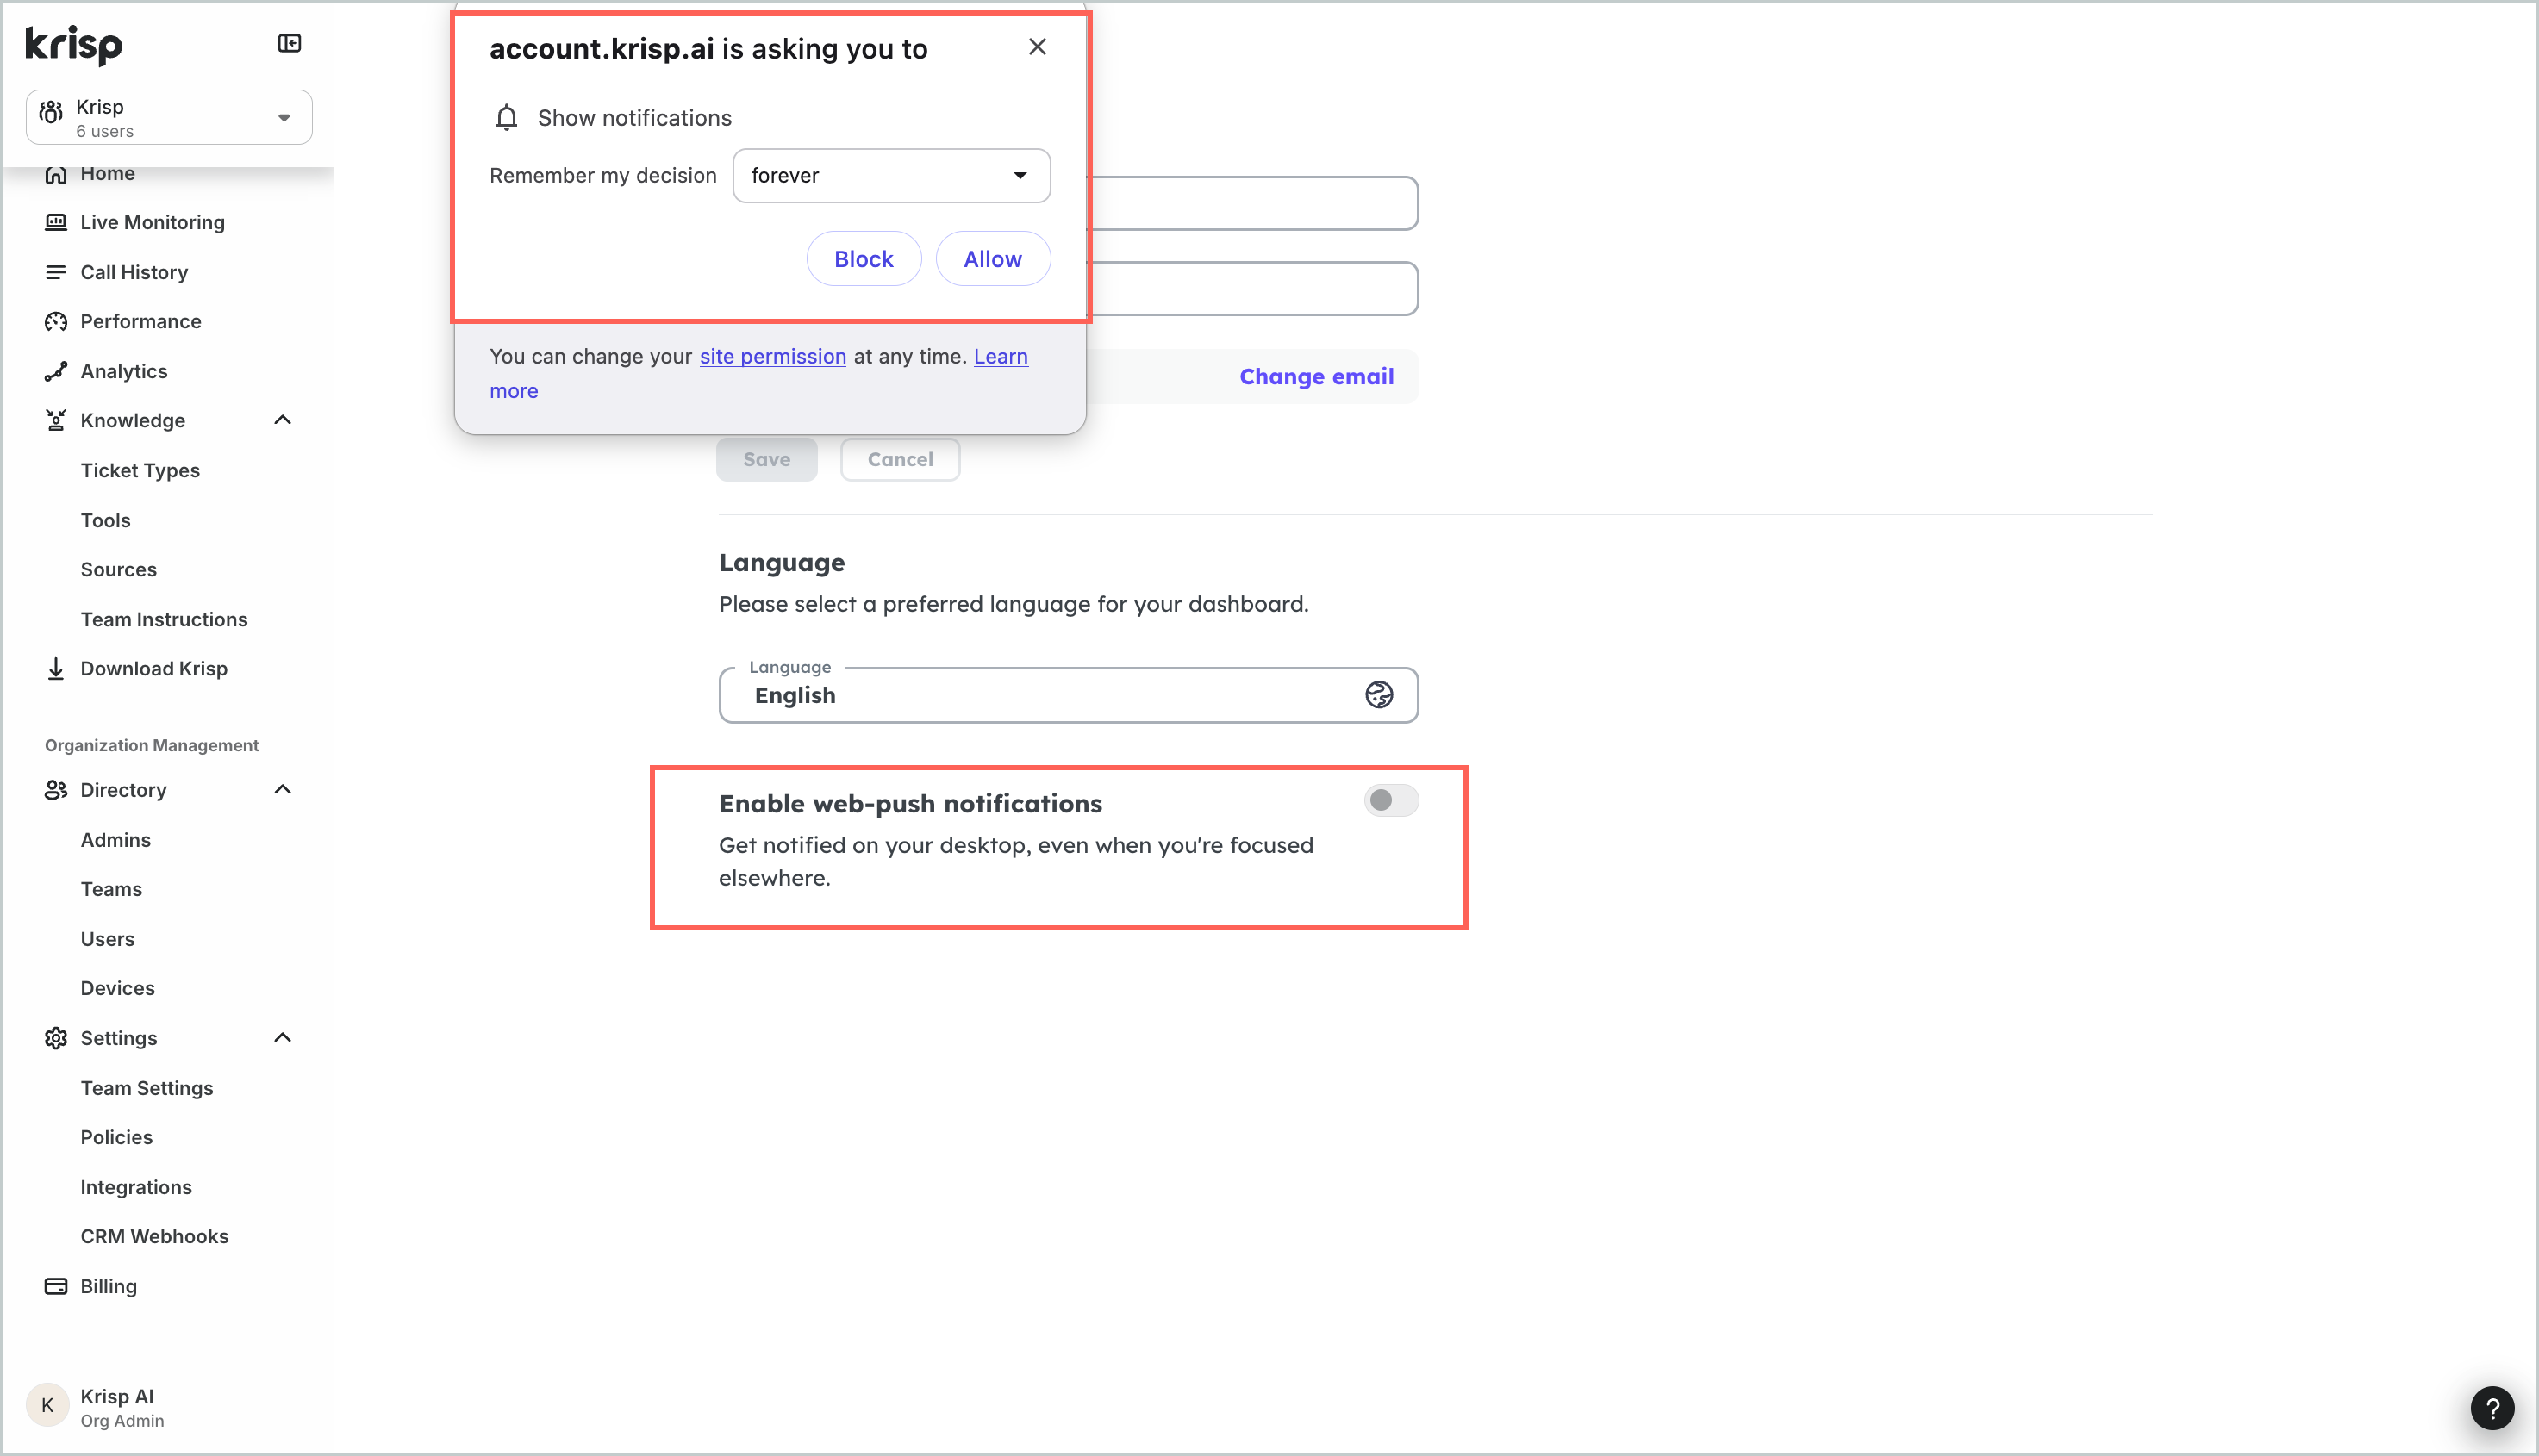This screenshot has width=2539, height=1456.
Task: Collapse the Knowledge section chevron
Action: (x=283, y=420)
